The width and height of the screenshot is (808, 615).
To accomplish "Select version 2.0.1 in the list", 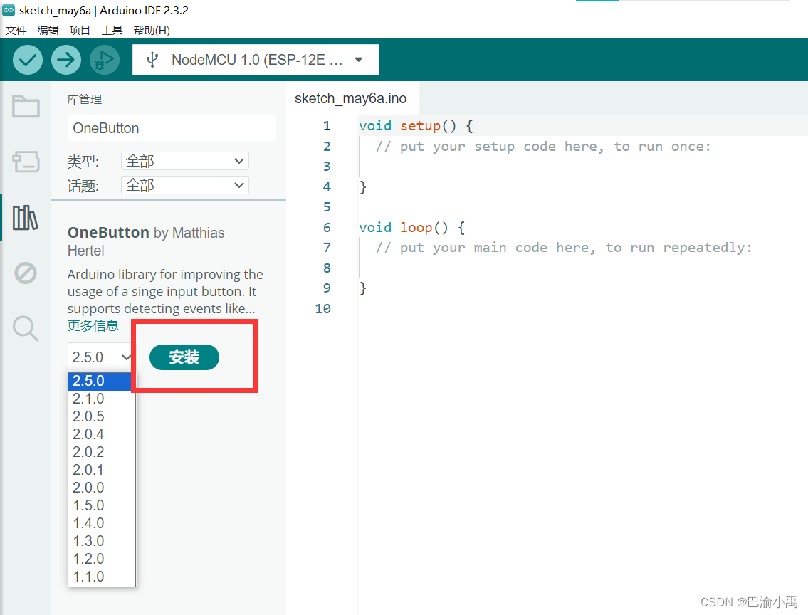I will coord(101,470).
